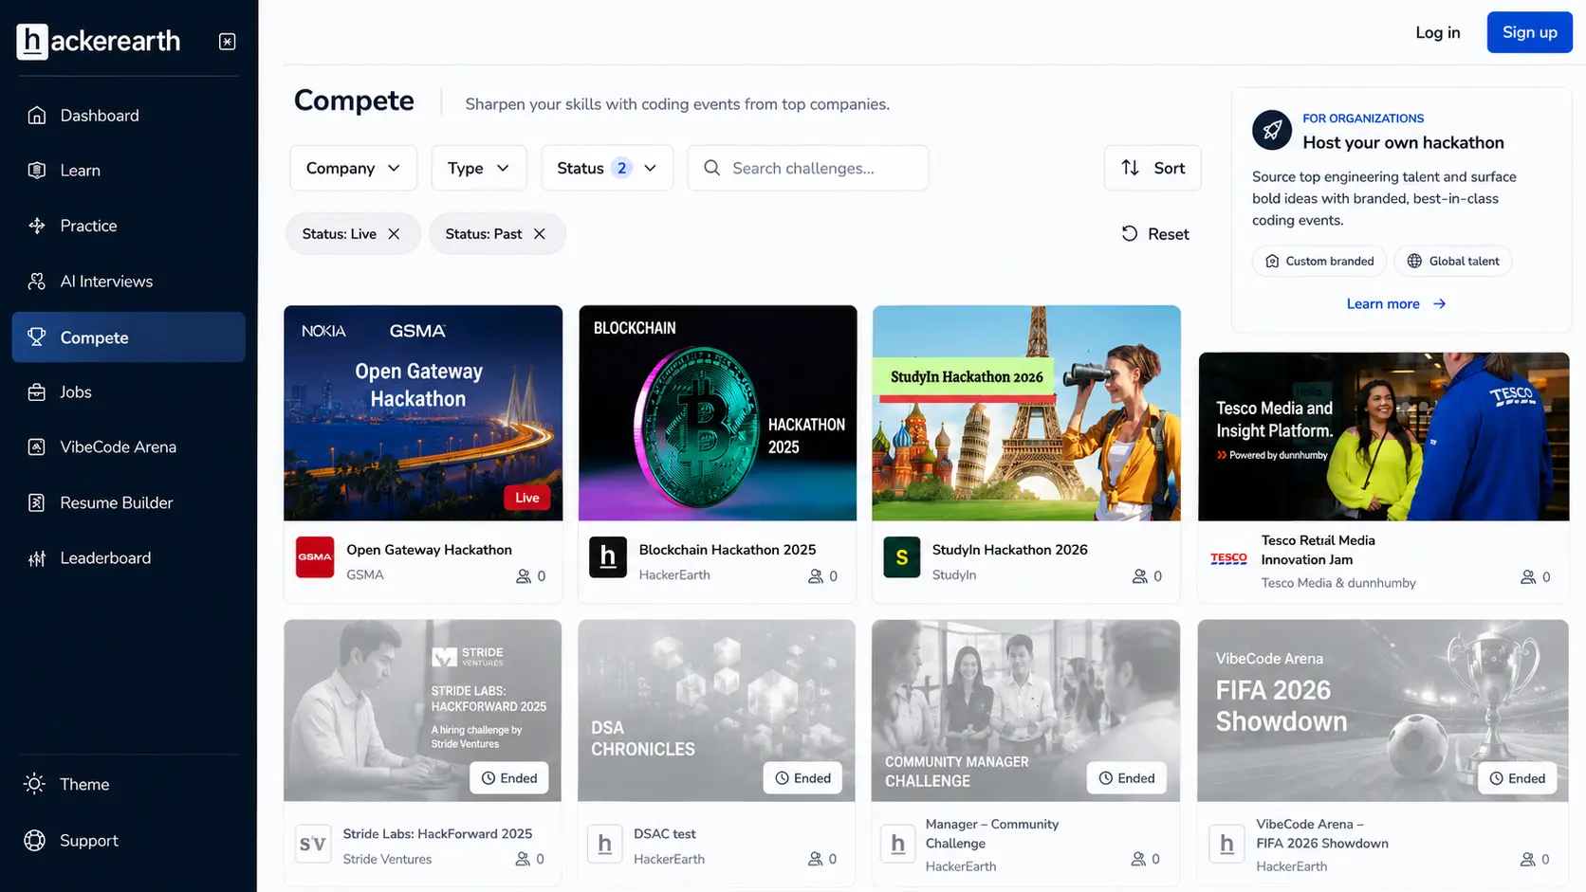This screenshot has height=892, width=1586.
Task: Click the HackerEarth logo on DSAC test card
Action: coord(605,844)
